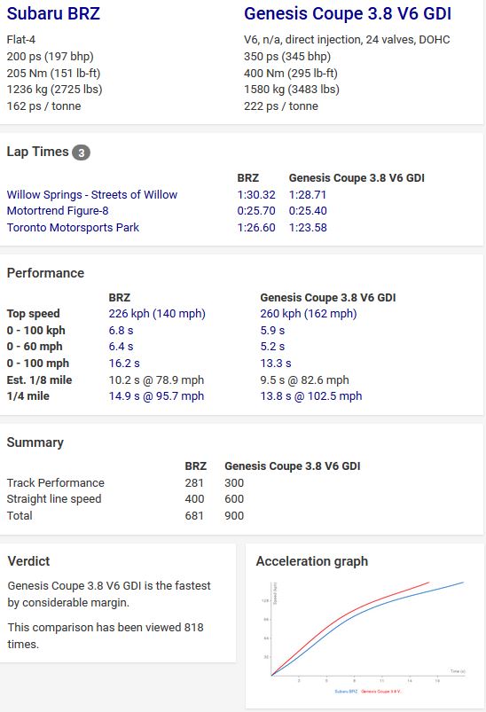The width and height of the screenshot is (486, 712).
Task: Click Genesis Coupe red legend entry
Action: point(381,691)
